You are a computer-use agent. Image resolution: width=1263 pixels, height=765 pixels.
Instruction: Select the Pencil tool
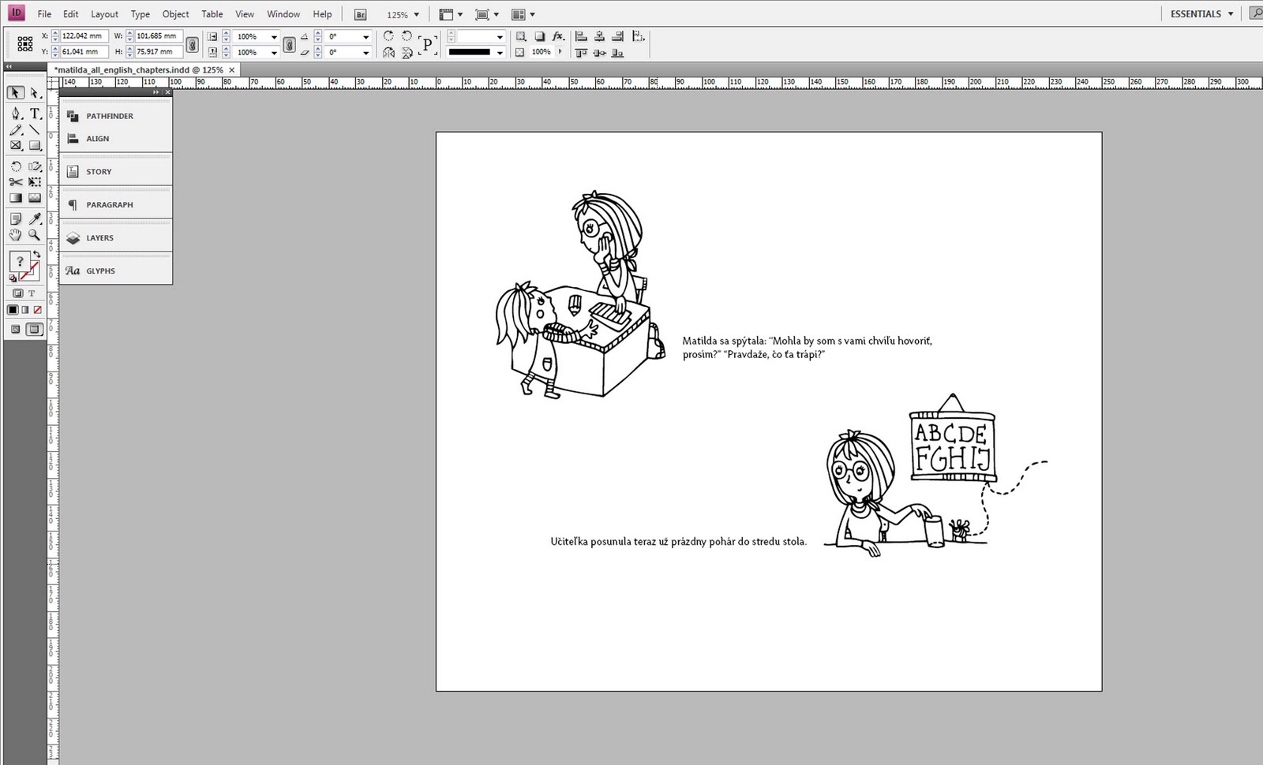point(15,130)
